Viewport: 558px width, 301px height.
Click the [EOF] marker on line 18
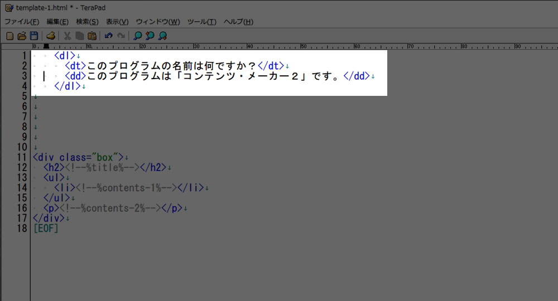[46, 228]
